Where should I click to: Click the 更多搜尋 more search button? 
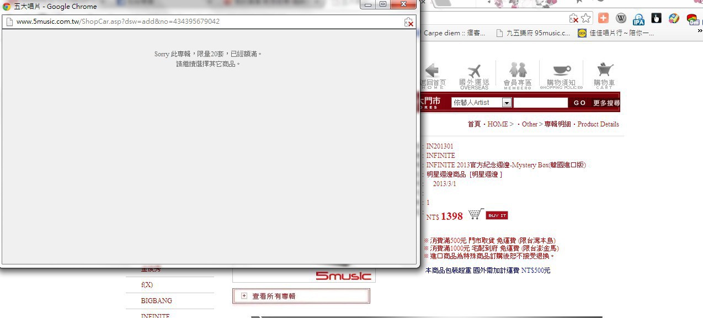coord(606,103)
